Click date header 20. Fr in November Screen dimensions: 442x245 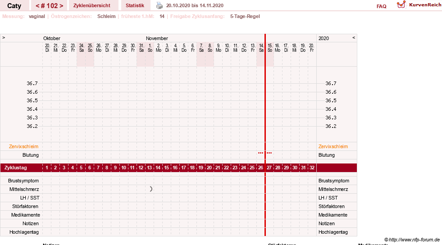(x=311, y=48)
